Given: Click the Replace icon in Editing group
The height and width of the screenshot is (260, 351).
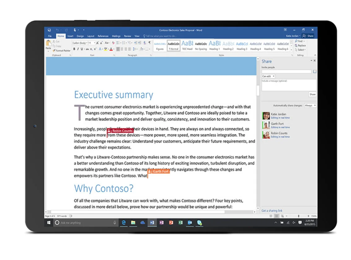Looking at the screenshot, I should point(300,46).
